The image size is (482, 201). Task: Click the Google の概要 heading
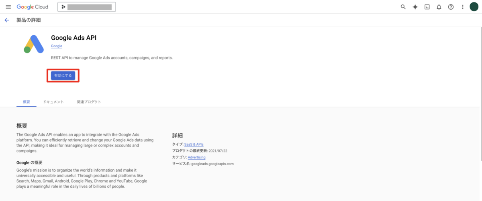point(29,162)
